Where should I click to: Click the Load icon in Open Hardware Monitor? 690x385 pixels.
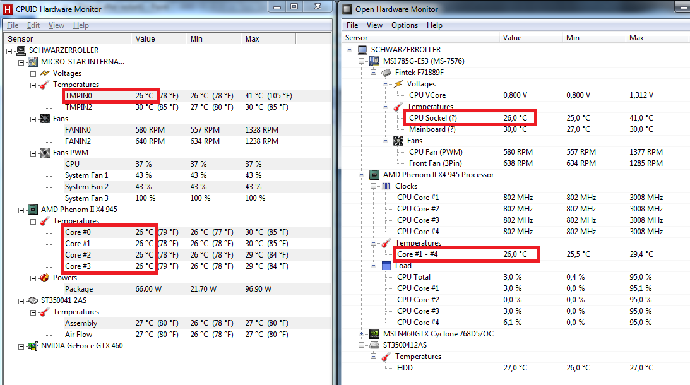tap(386, 266)
